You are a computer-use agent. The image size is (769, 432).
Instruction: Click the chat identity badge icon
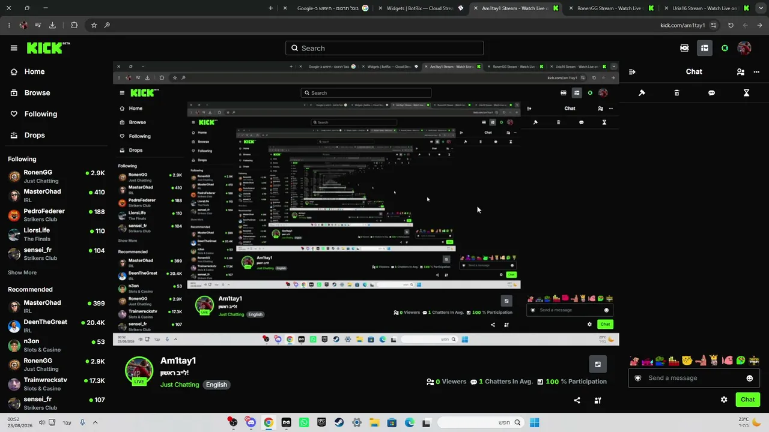(x=638, y=378)
